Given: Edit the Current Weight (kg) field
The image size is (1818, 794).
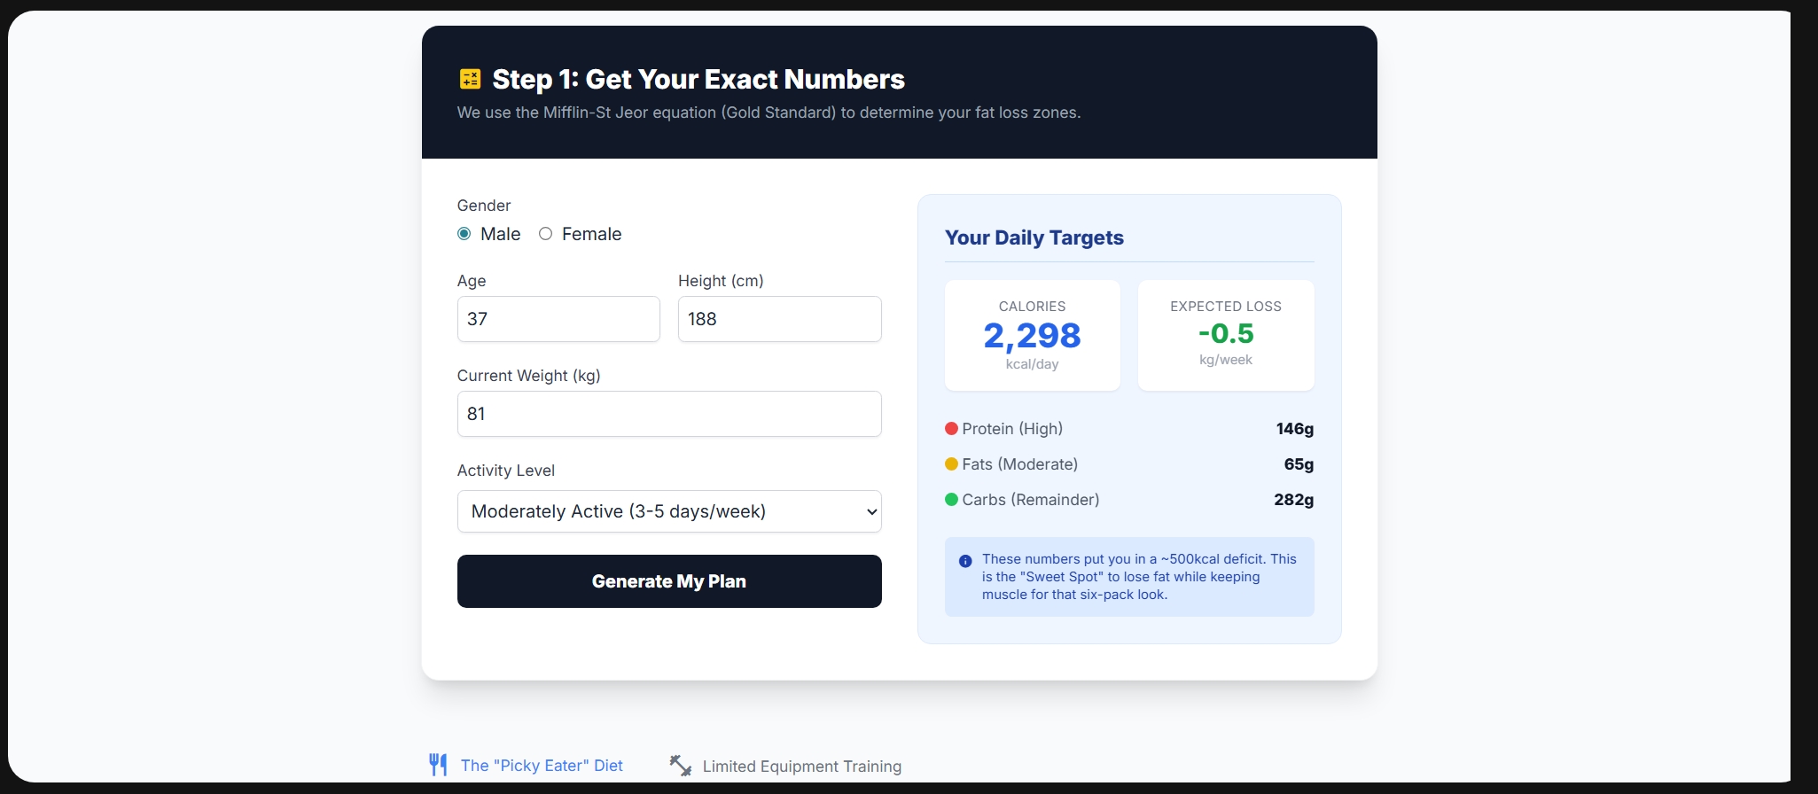Looking at the screenshot, I should point(669,414).
